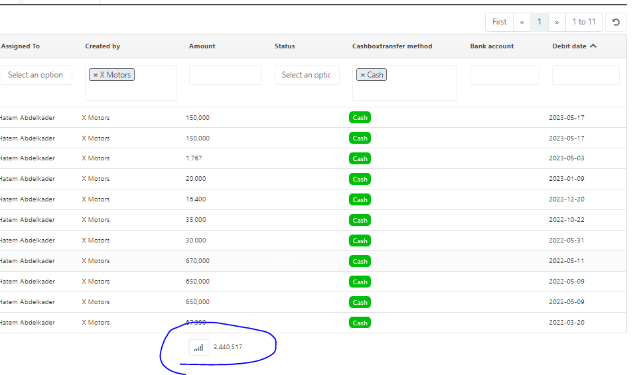This screenshot has height=375, width=635.
Task: Click the reset/refresh table icon
Action: pos(616,22)
